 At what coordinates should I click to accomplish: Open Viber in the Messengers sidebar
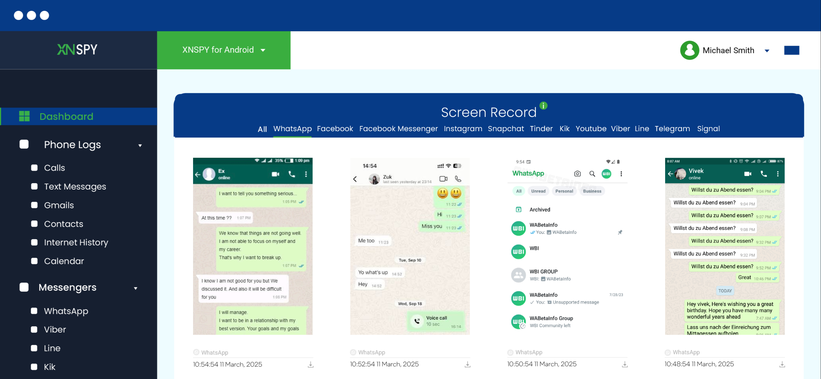tap(55, 330)
